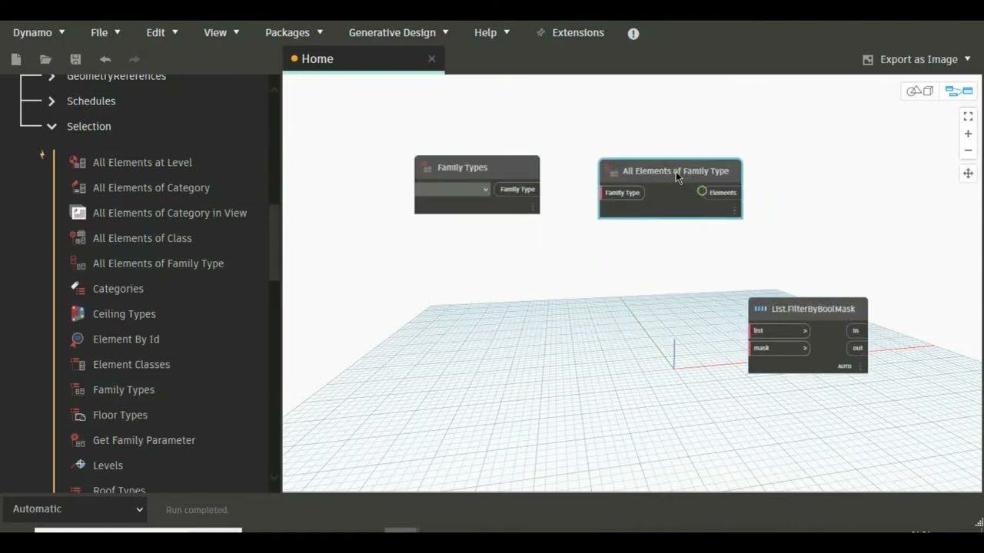This screenshot has height=553, width=984.
Task: Click All Elements of Family Type library item
Action: coord(158,263)
